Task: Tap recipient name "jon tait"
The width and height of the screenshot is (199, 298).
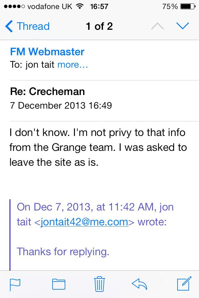Action: click(x=39, y=65)
